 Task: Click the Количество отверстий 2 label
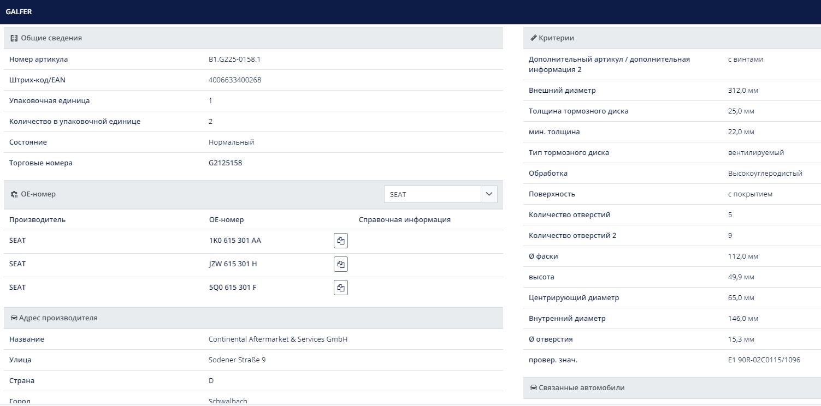coord(572,235)
